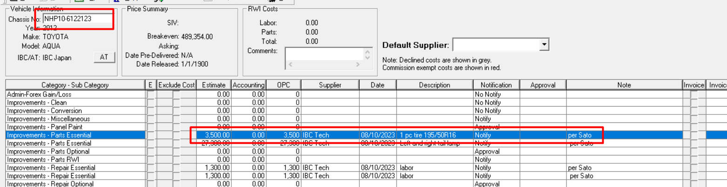Click the Comments box scroll-left arrow

(x=291, y=65)
